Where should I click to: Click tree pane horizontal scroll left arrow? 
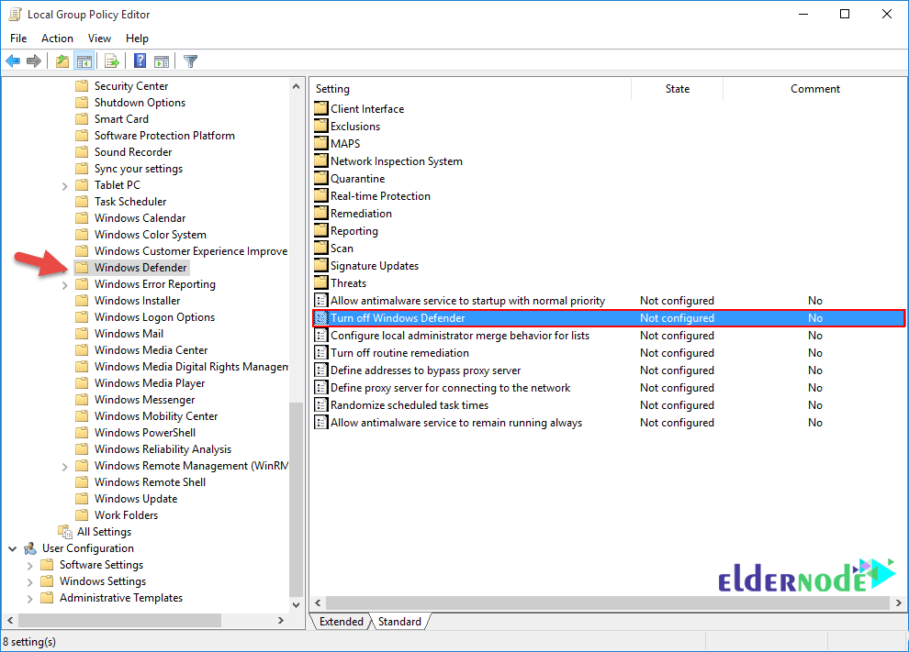(x=10, y=620)
